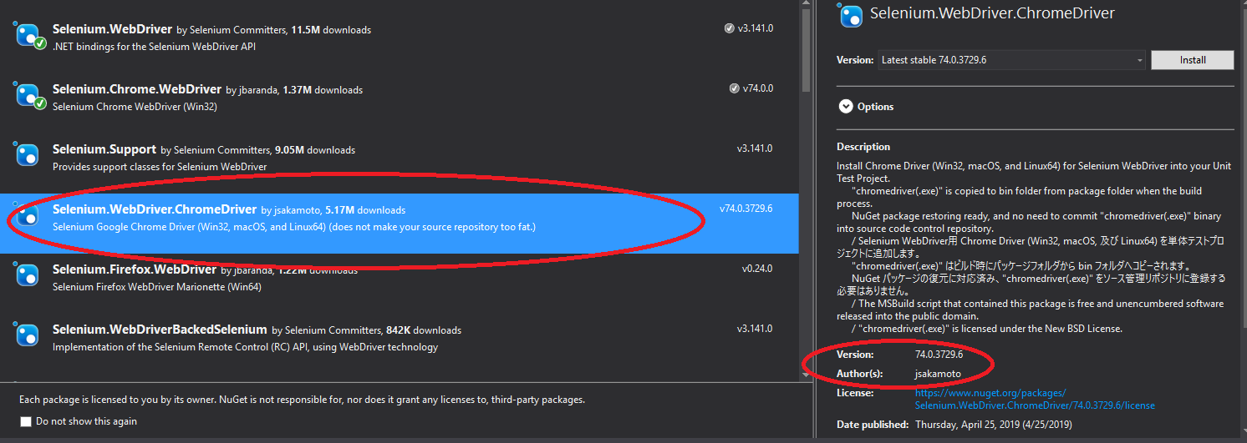Click the Selenium.Chrome.WebDriver package icon

(28, 95)
